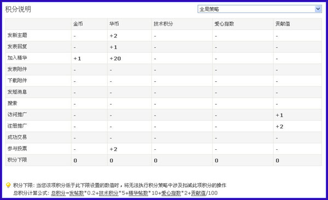Click the 精华帖数 link in formula

(138, 193)
